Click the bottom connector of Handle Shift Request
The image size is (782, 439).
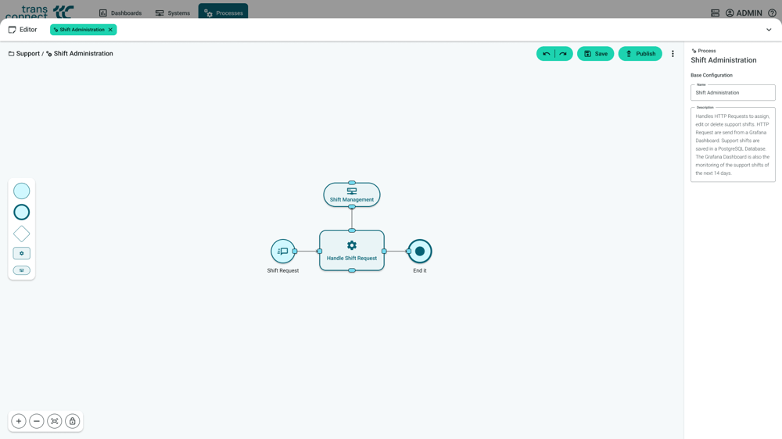tap(352, 270)
